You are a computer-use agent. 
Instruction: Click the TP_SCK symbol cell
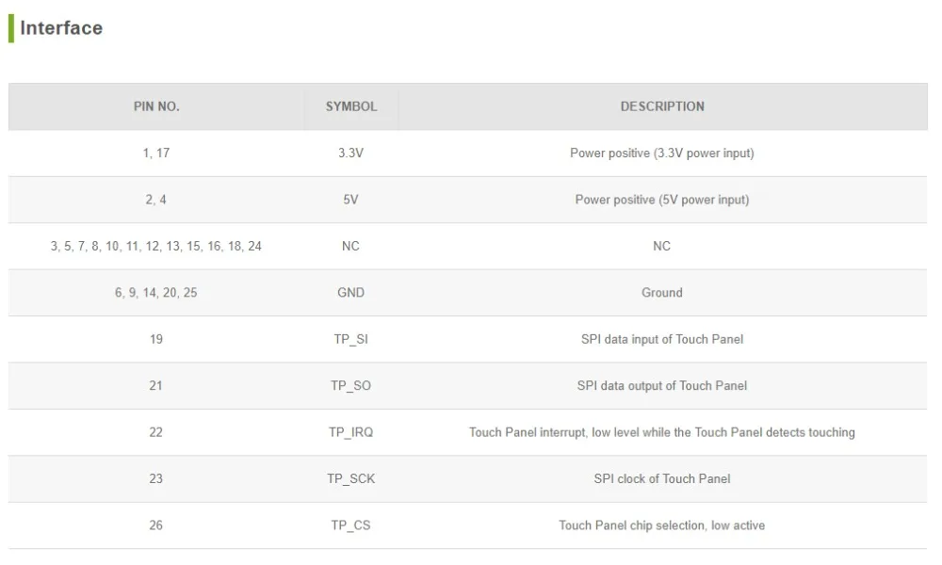pos(350,478)
